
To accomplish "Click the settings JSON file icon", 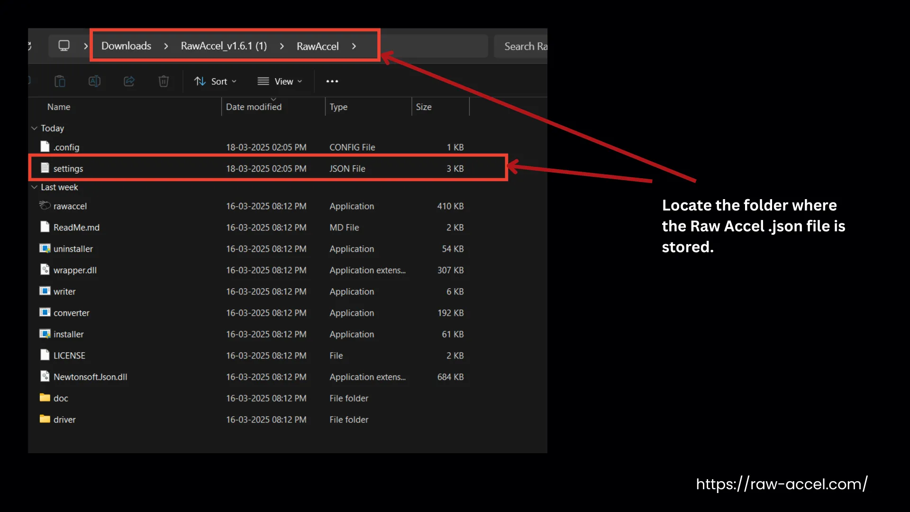I will (45, 168).
